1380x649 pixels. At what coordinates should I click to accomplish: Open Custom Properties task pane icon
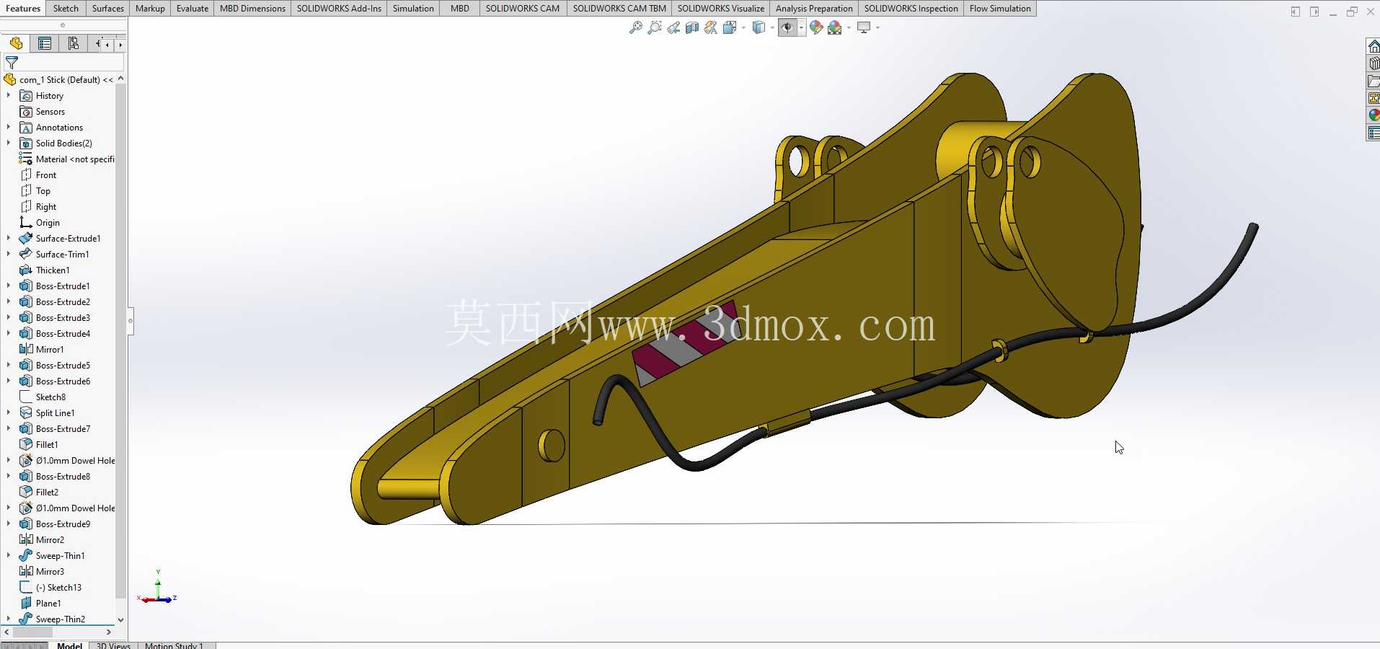coord(1374,133)
